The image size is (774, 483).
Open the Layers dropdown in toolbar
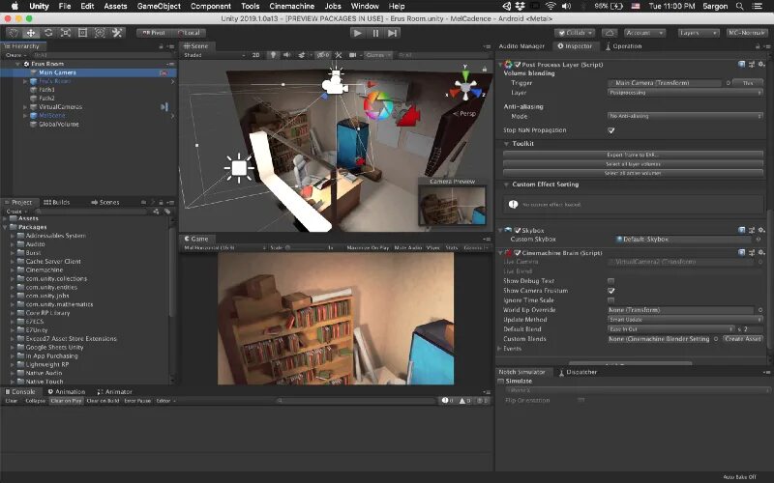(698, 33)
